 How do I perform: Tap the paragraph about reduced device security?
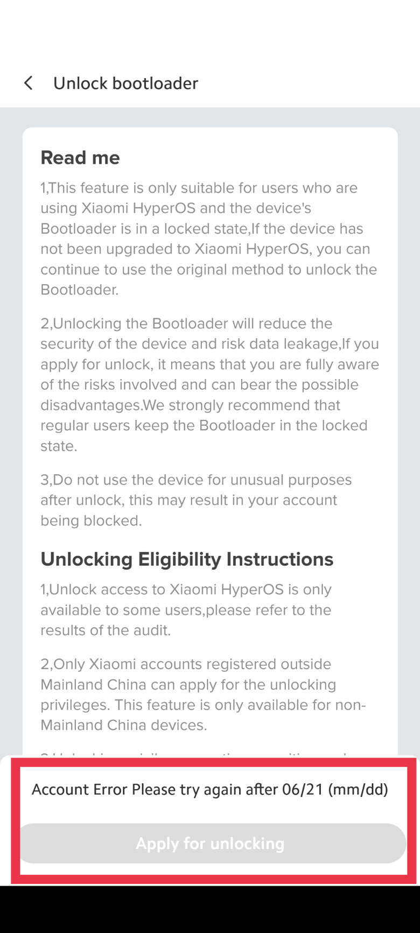coord(209,354)
